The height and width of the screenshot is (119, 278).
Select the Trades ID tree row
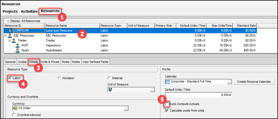click(22, 40)
